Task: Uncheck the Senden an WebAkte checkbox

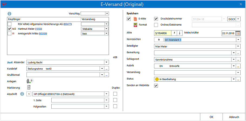Action: [156, 86]
